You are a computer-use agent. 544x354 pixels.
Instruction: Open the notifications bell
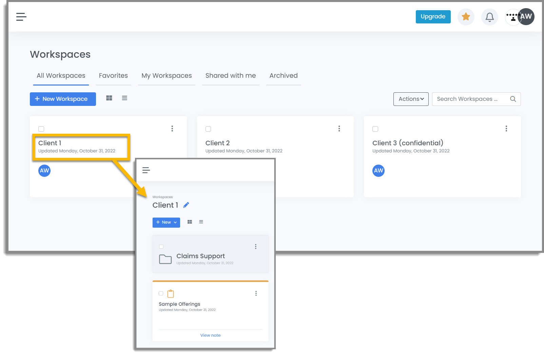pyautogui.click(x=489, y=16)
